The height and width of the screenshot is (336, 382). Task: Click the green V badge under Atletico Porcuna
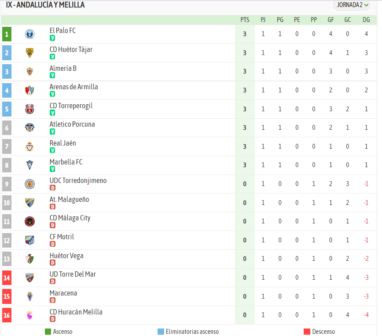(x=52, y=131)
